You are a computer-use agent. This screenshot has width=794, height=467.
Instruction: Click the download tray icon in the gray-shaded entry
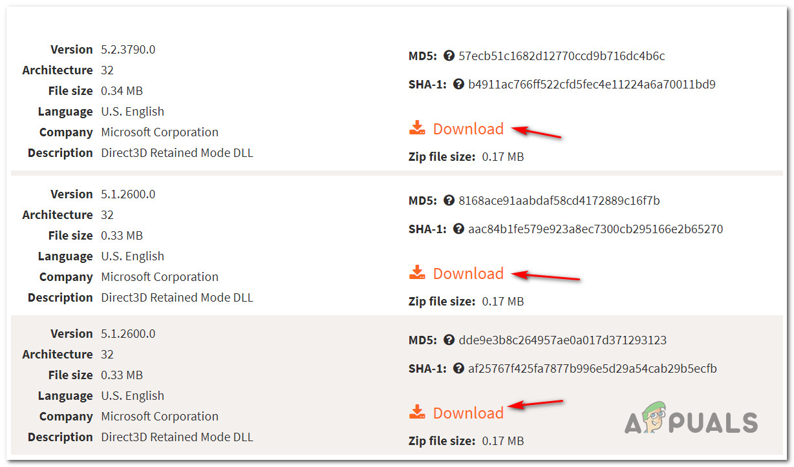418,413
